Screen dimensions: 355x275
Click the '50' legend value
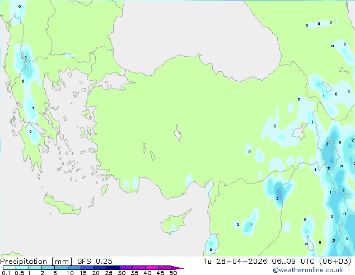pyautogui.click(x=174, y=273)
